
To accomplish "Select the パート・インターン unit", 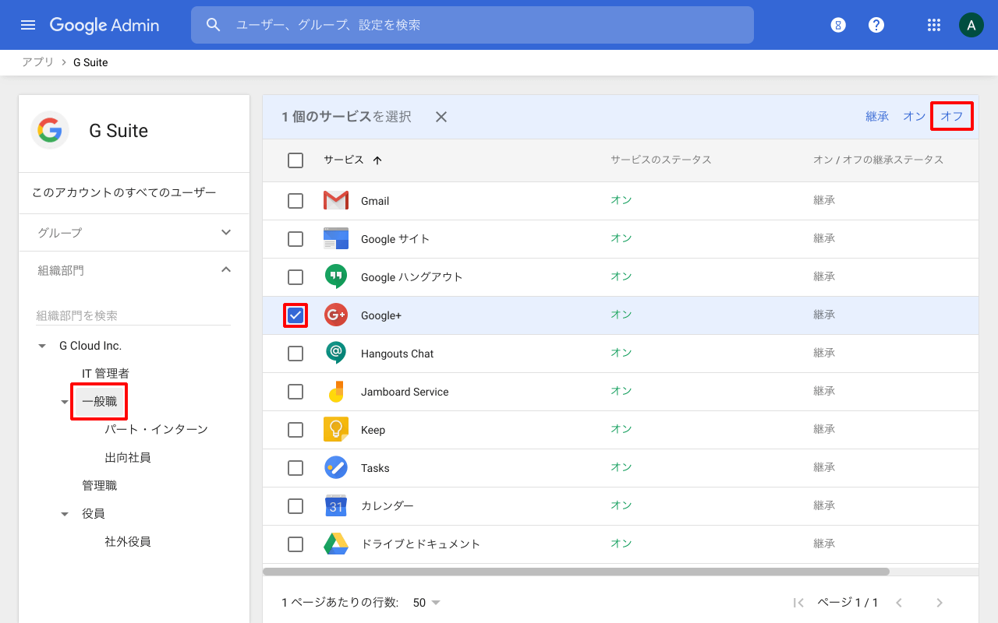I will (156, 430).
